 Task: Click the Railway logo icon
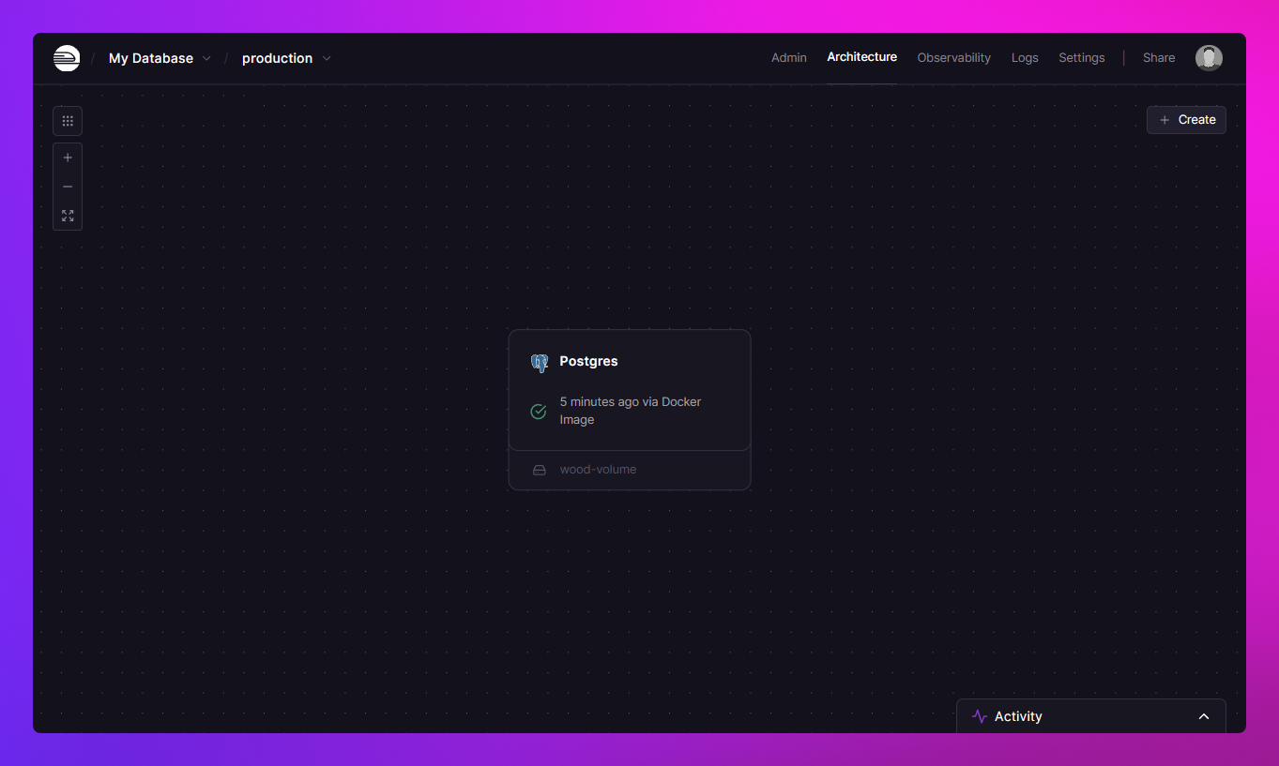point(67,58)
